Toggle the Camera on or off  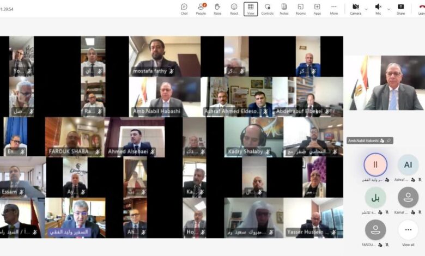pos(355,9)
